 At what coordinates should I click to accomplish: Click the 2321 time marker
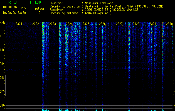tap(19, 24)
